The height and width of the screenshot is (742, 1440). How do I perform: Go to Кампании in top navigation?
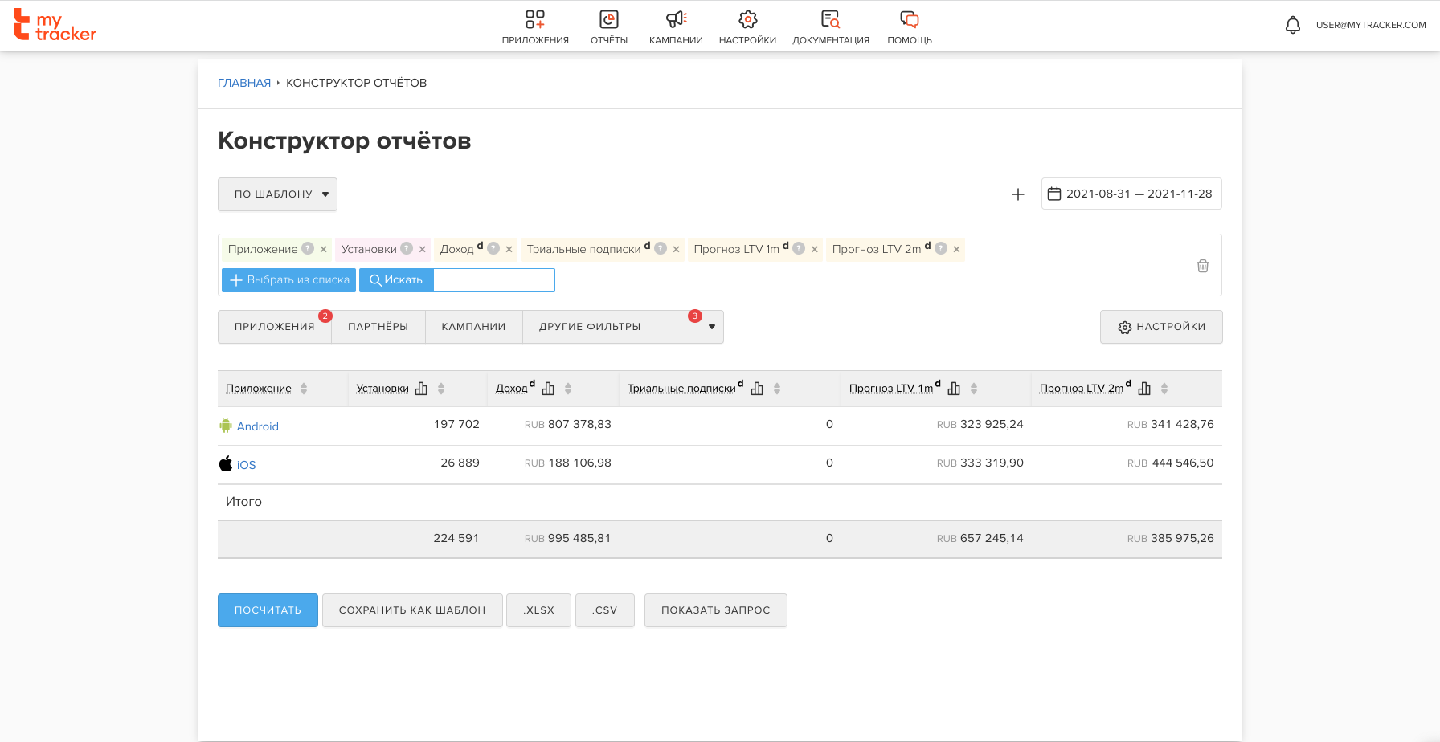[x=676, y=26]
